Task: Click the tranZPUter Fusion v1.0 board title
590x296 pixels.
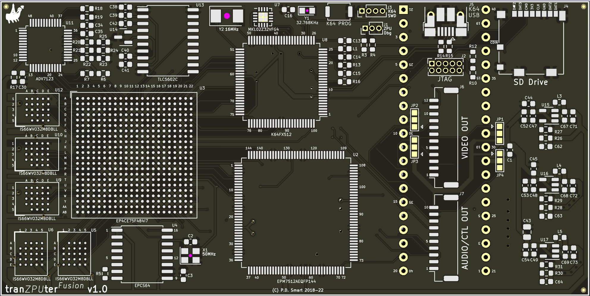Action: 57,288
